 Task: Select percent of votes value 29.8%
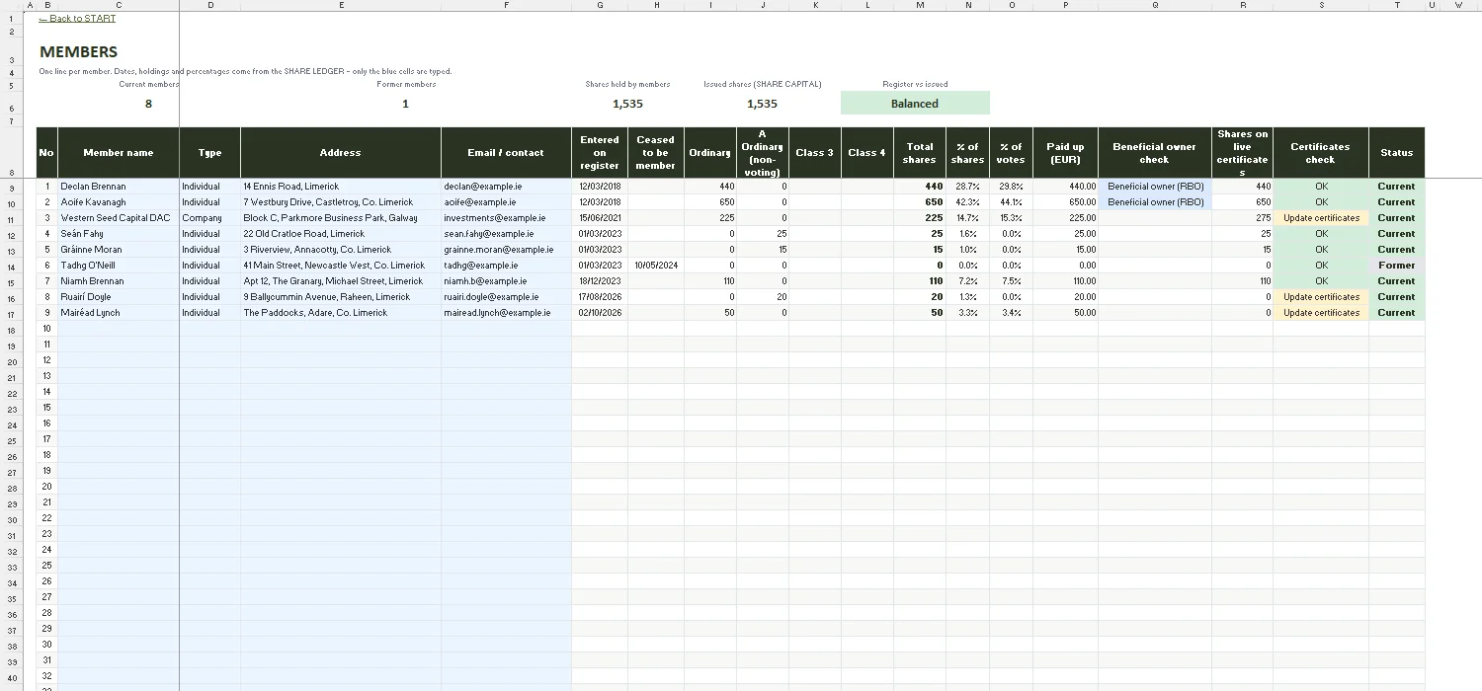[1011, 187]
